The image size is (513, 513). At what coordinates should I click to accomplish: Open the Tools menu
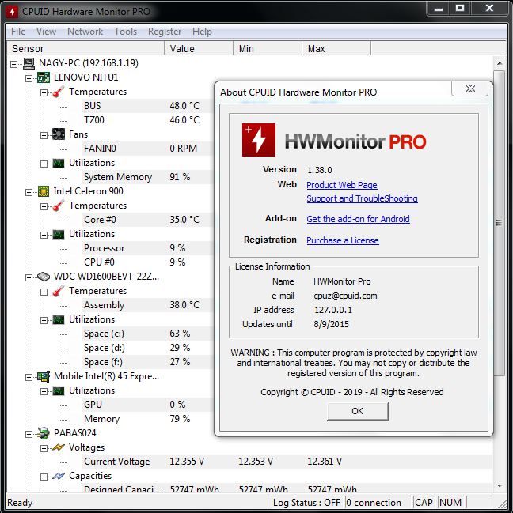coord(125,32)
